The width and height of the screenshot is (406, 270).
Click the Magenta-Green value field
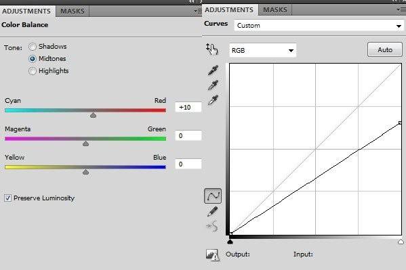click(x=188, y=135)
